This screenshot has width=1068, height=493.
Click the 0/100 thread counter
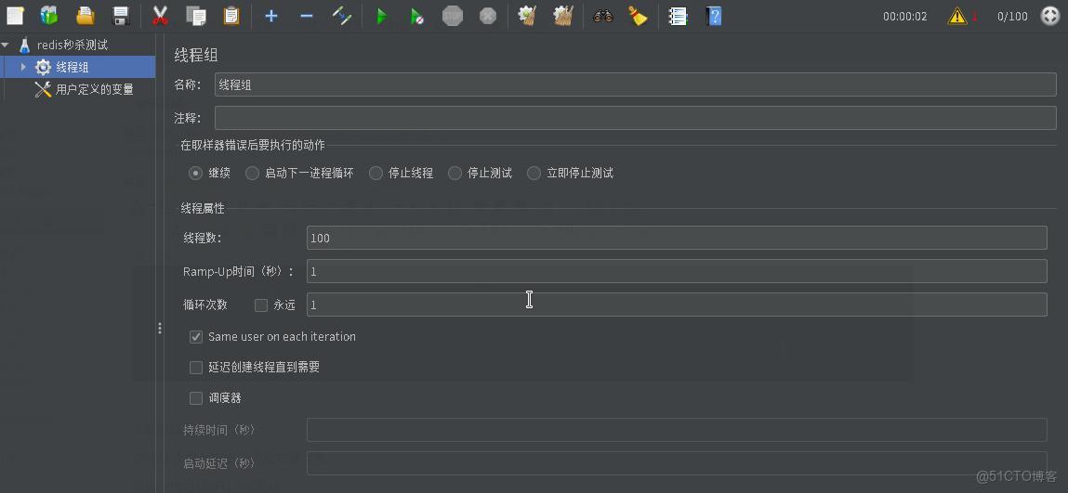tap(1012, 17)
